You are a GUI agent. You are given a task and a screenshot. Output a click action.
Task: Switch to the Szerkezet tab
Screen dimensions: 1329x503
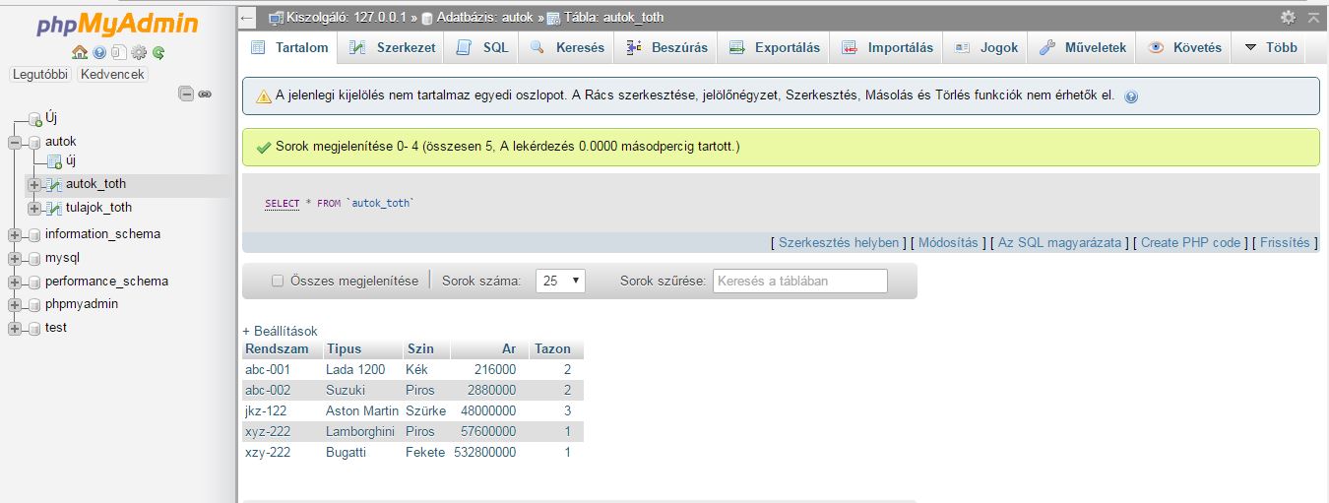[x=394, y=47]
